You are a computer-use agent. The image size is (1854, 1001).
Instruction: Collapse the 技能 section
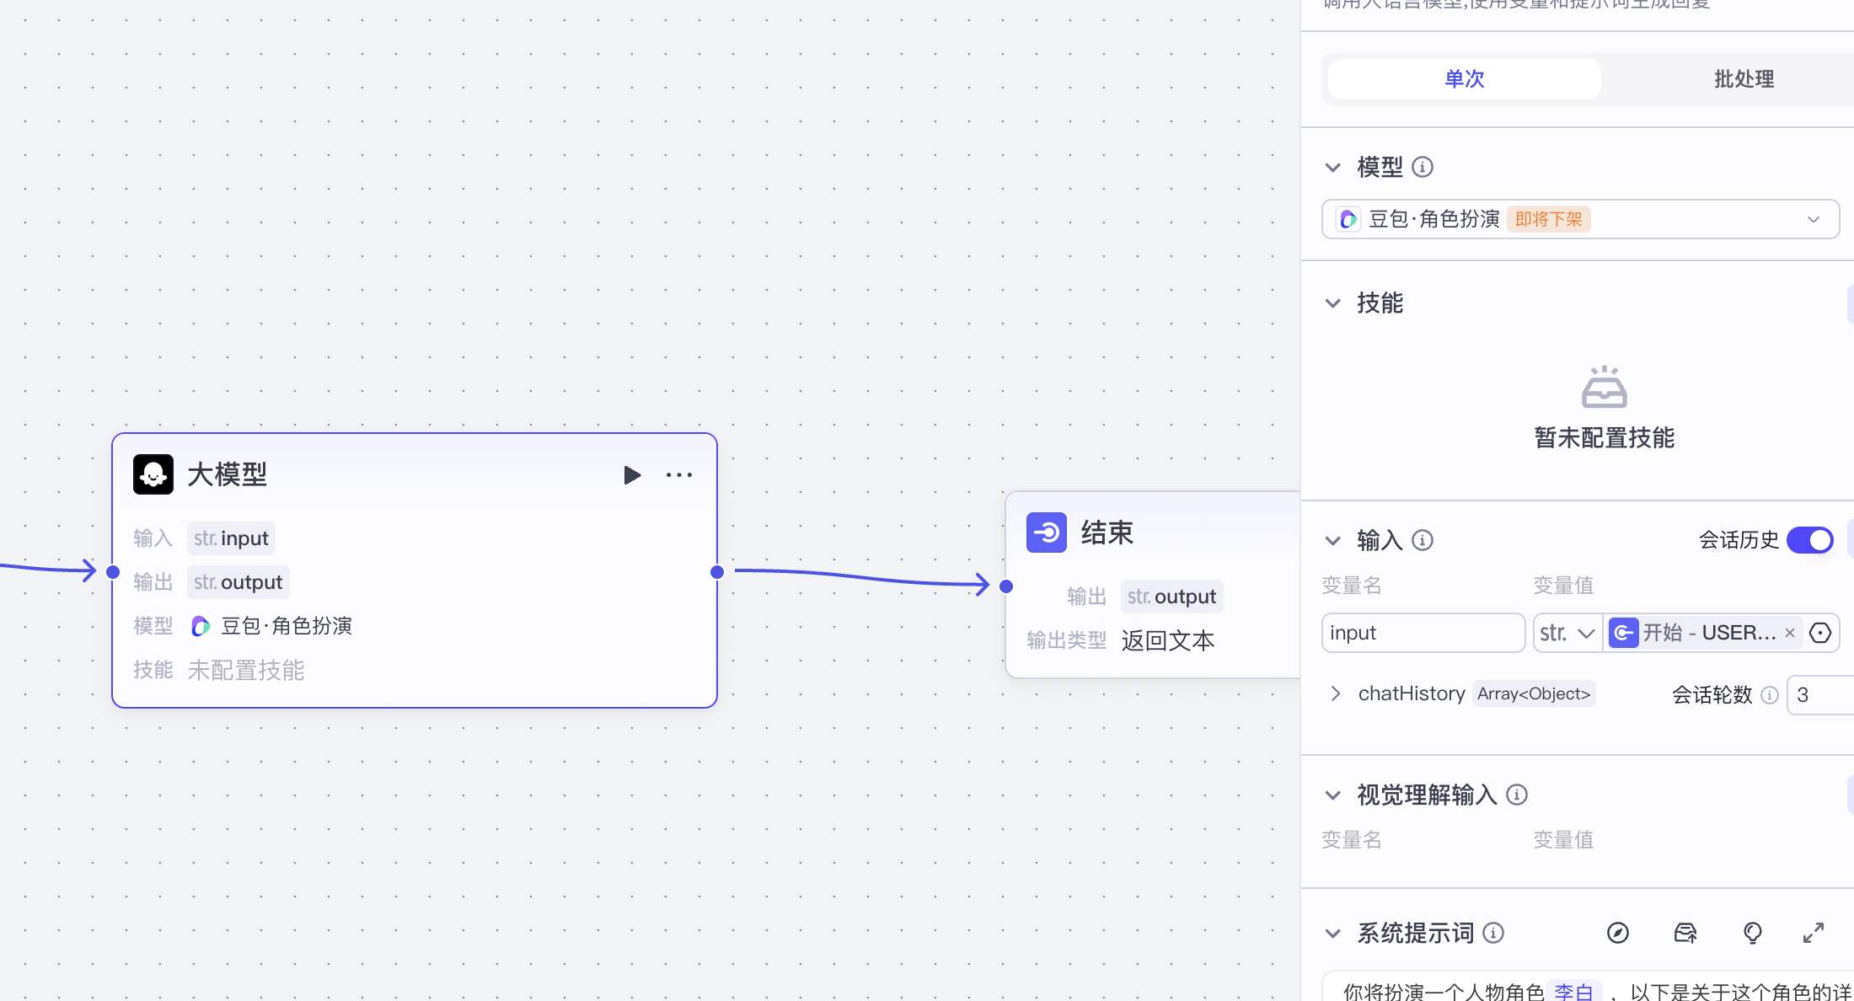coord(1333,303)
